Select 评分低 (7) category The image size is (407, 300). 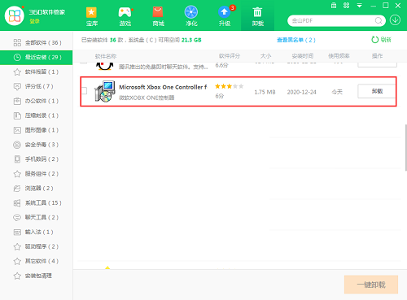pos(37,86)
